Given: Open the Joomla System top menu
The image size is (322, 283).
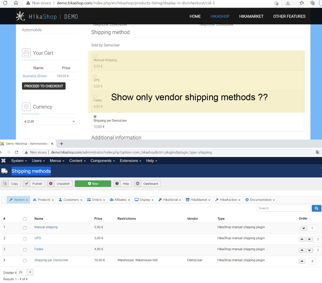Looking at the screenshot, I should [19, 161].
